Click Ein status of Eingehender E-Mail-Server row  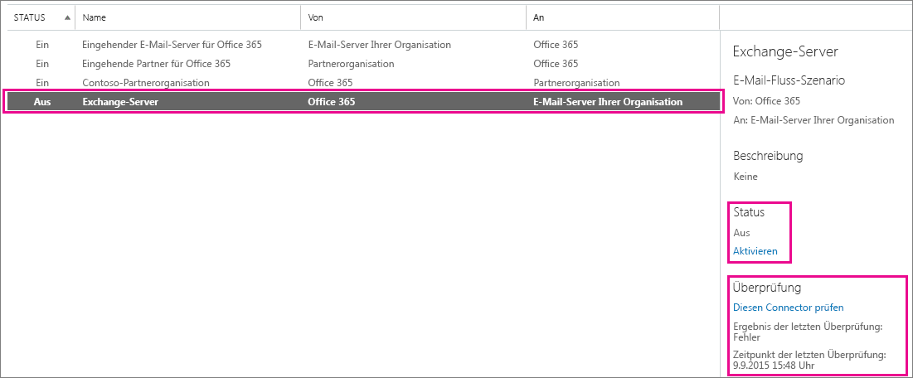point(42,44)
